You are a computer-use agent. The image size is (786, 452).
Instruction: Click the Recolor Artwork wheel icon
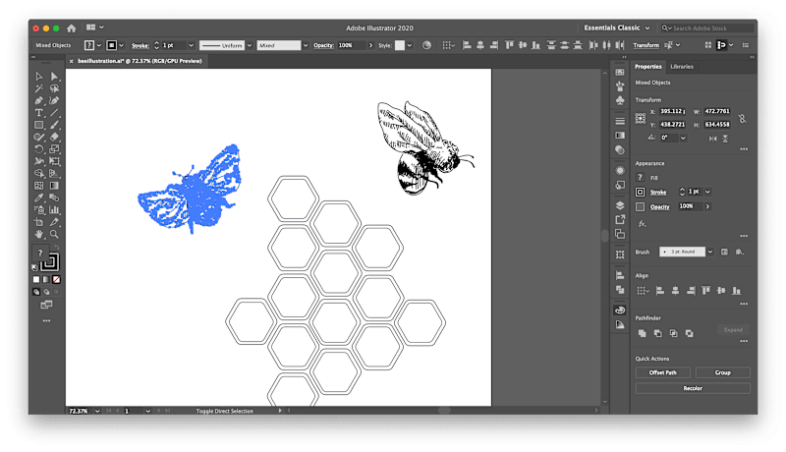click(x=426, y=45)
